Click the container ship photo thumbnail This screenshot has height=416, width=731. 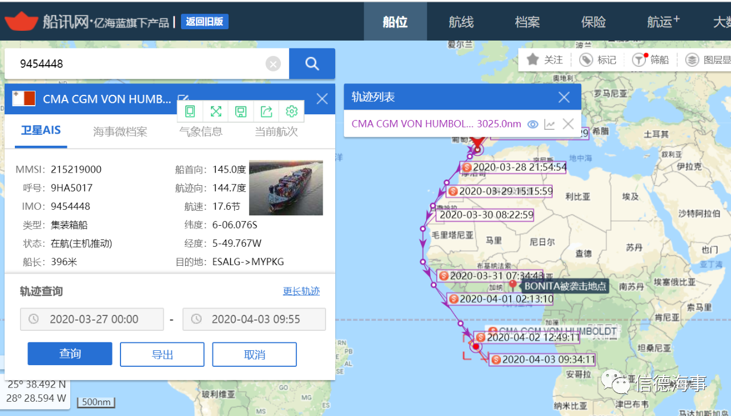(x=286, y=187)
